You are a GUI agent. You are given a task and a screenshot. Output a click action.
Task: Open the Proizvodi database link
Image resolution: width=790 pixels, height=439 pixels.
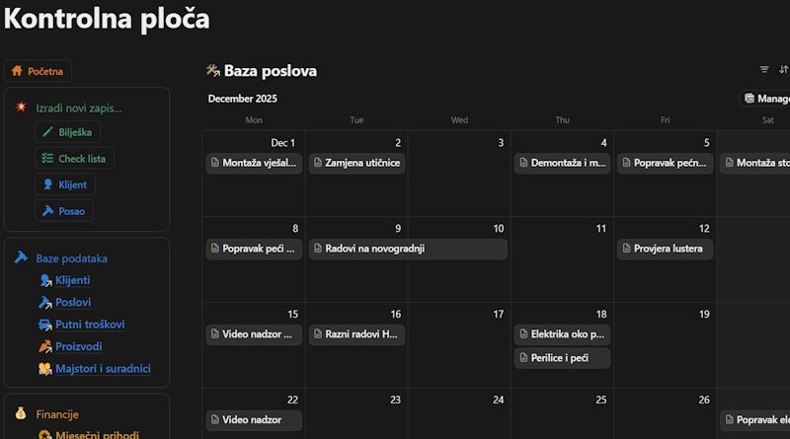pos(78,346)
